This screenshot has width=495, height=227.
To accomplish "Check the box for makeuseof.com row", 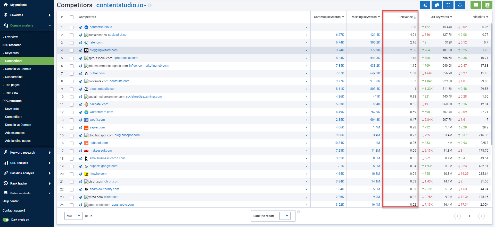I will [72, 151].
